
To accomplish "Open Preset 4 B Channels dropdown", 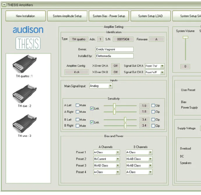I will (x=139, y=172).
